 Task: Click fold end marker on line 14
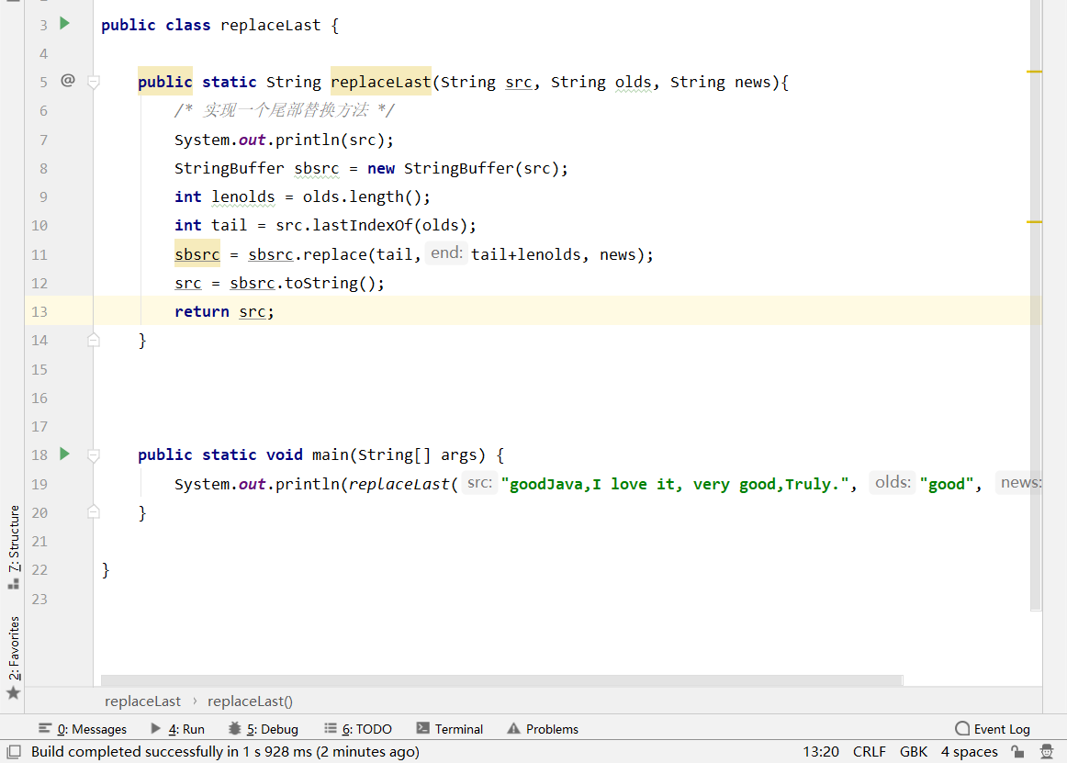[94, 340]
